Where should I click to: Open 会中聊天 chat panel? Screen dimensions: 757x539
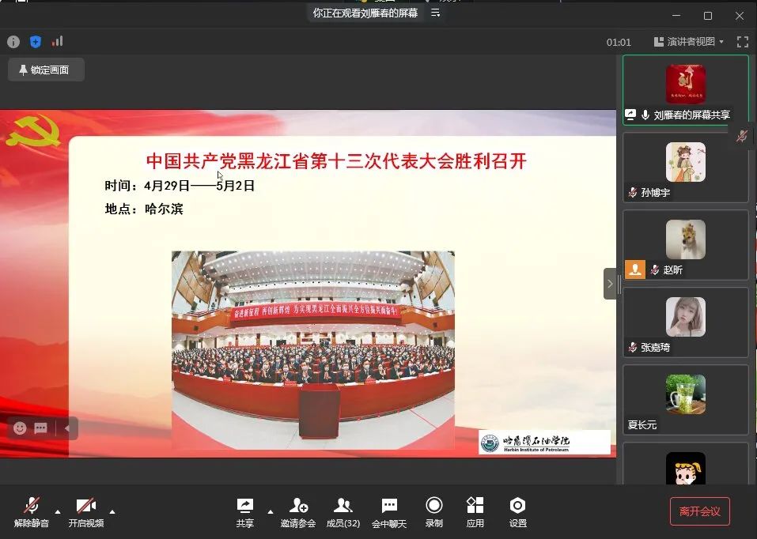[x=389, y=511]
